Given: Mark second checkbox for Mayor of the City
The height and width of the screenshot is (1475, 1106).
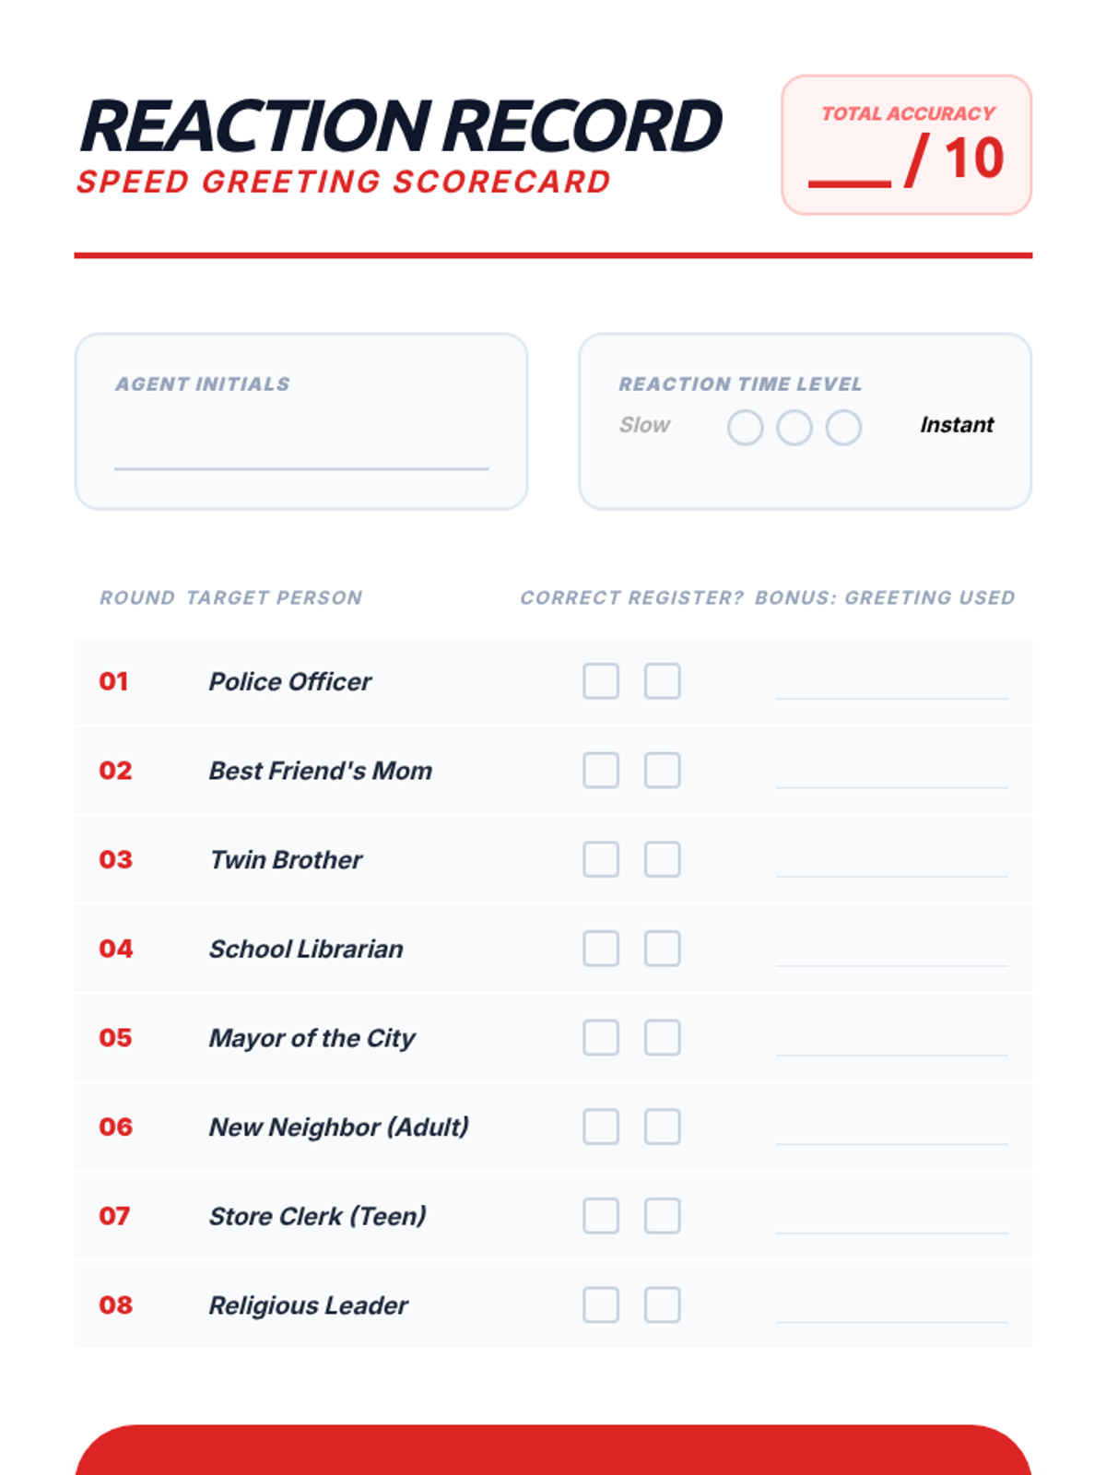Looking at the screenshot, I should point(662,1038).
